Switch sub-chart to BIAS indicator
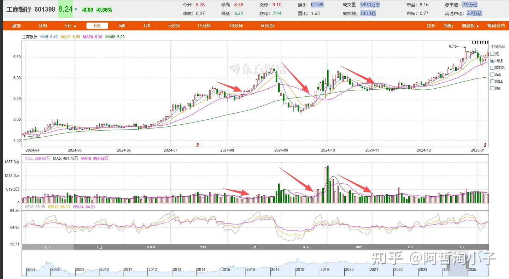Image resolution: width=509 pixels, height=279 pixels. 307,247
